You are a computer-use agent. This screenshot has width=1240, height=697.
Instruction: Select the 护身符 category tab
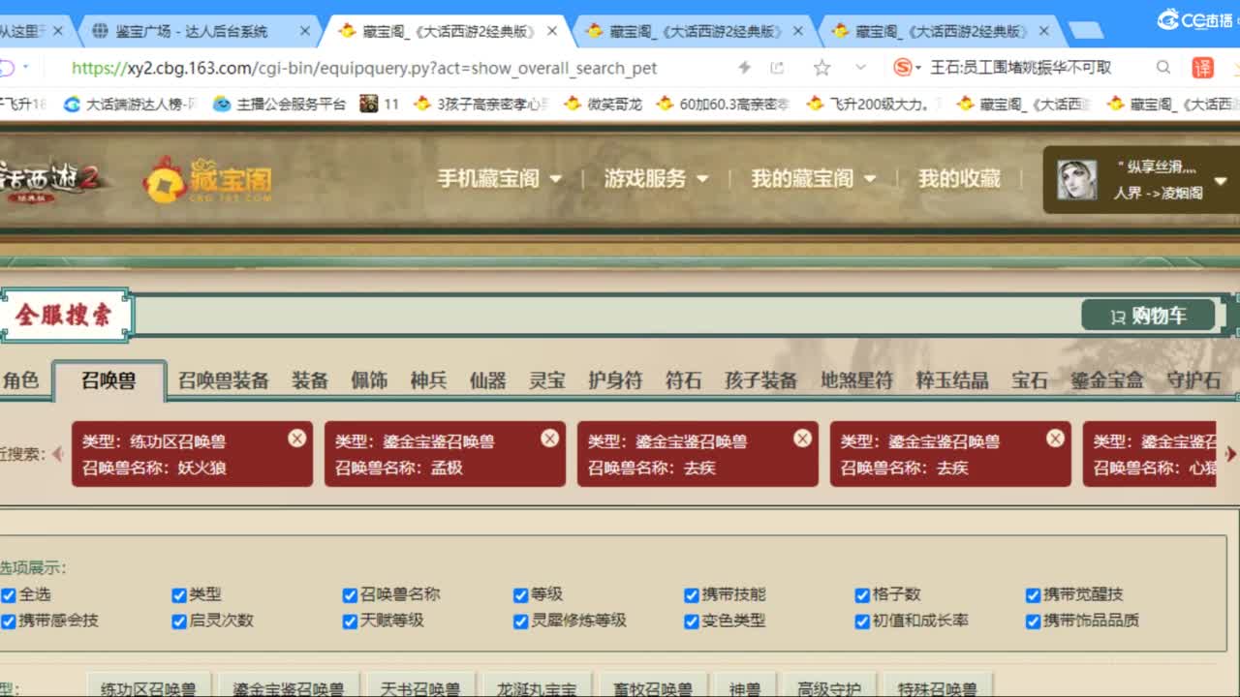click(x=615, y=380)
